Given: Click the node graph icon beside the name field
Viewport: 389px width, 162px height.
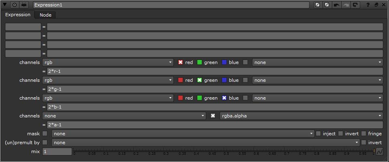Looking at the screenshot, I should click(24, 5).
